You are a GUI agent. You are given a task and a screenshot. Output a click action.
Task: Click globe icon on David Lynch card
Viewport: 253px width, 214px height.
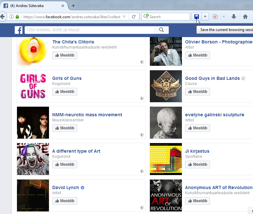(142, 208)
